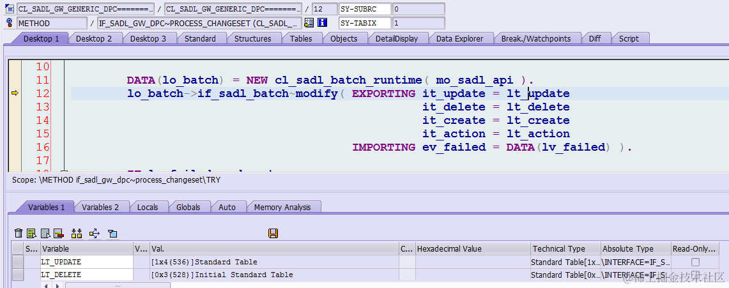Open the Diff tab
The image size is (729, 288).
click(595, 38)
